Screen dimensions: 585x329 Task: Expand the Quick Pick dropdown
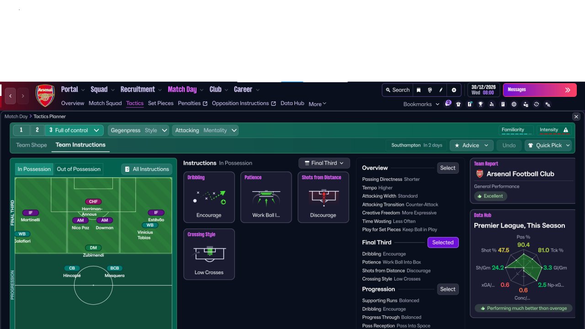pyautogui.click(x=548, y=145)
